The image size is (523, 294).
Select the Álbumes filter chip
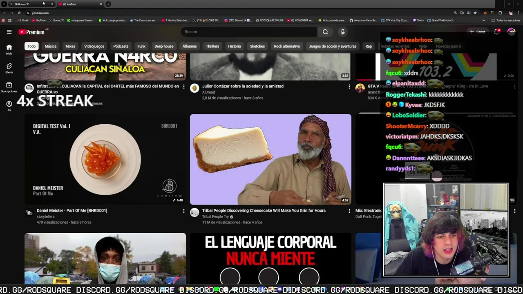coord(190,46)
